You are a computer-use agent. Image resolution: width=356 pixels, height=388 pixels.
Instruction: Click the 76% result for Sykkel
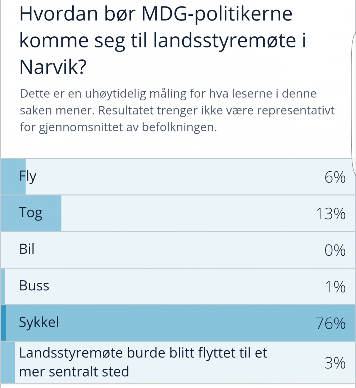coord(330,324)
